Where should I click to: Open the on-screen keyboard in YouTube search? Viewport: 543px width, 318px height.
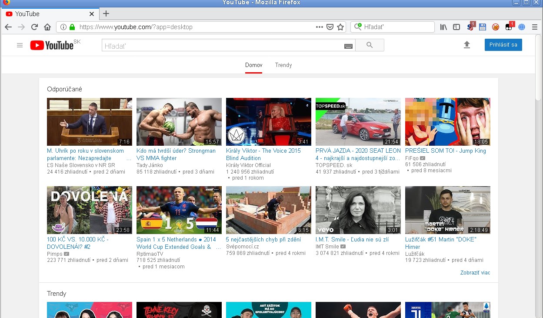(x=348, y=46)
